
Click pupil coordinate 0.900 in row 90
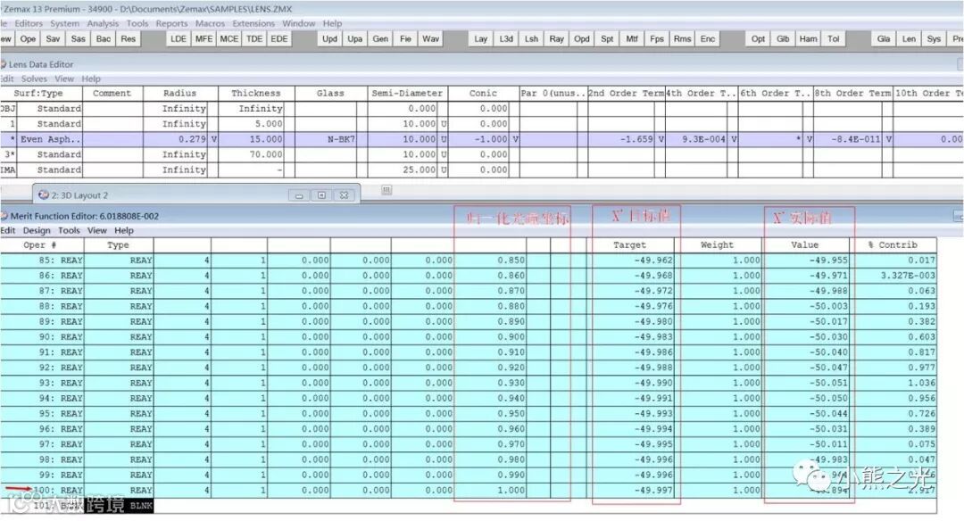[489, 336]
